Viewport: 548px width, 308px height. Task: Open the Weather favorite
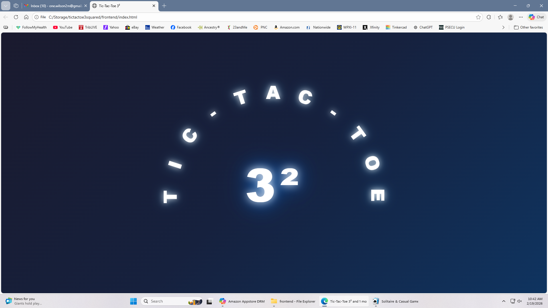[x=154, y=27]
